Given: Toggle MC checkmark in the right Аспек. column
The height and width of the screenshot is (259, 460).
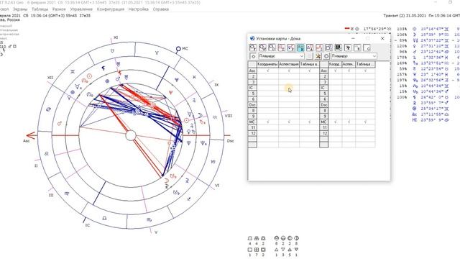Looking at the screenshot, I should (x=349, y=122).
